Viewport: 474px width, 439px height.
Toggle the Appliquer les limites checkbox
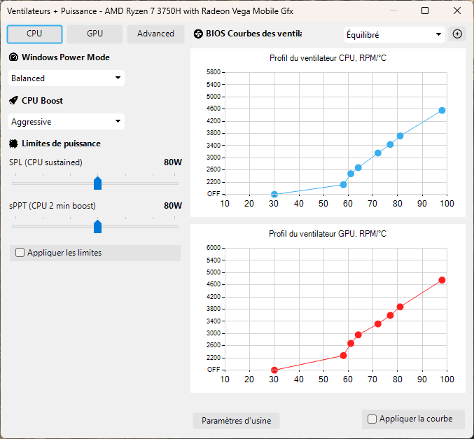(20, 253)
